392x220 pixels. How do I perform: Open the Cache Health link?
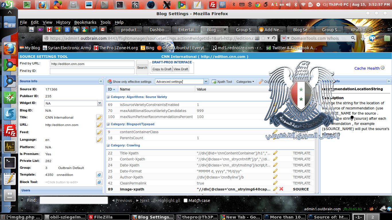367,68
